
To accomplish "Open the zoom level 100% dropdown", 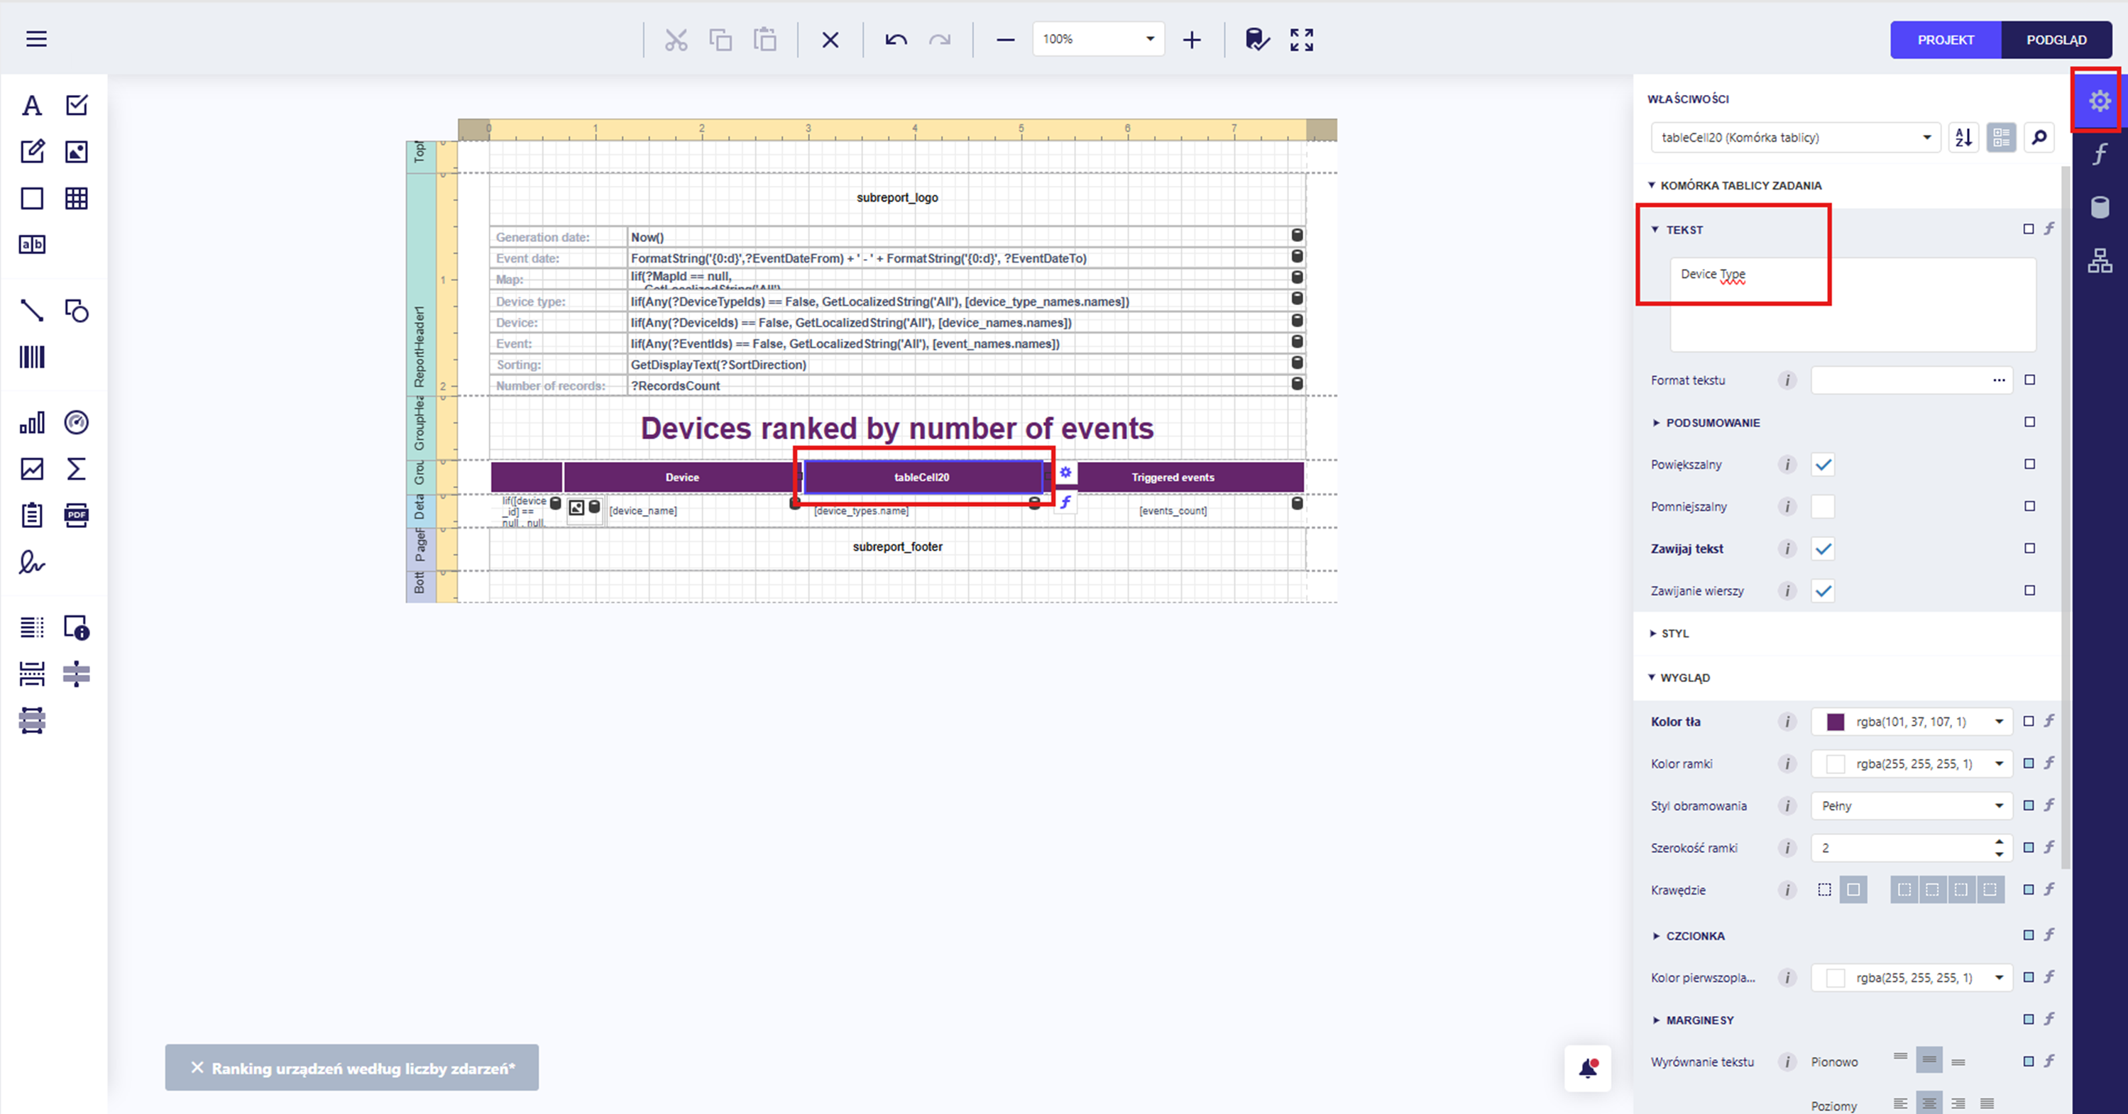I will (x=1149, y=40).
